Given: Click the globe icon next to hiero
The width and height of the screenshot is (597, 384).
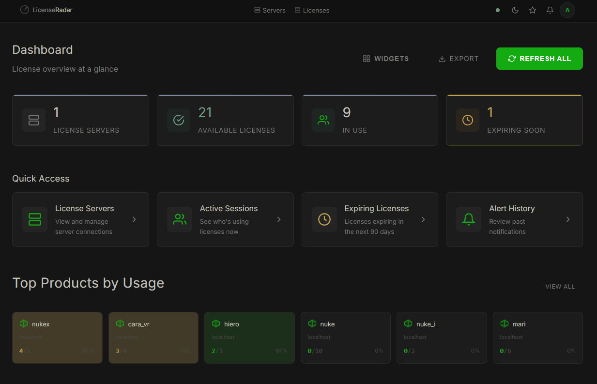Looking at the screenshot, I should [216, 323].
